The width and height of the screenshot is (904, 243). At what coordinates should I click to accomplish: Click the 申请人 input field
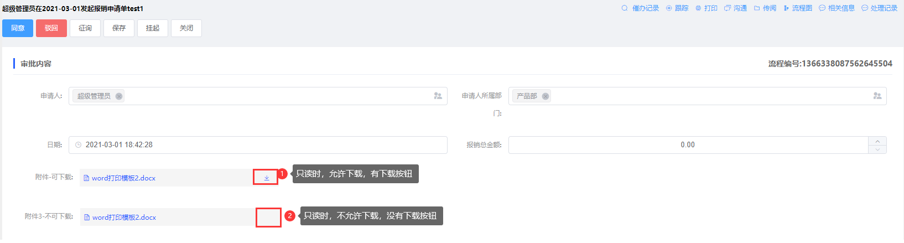(258, 96)
